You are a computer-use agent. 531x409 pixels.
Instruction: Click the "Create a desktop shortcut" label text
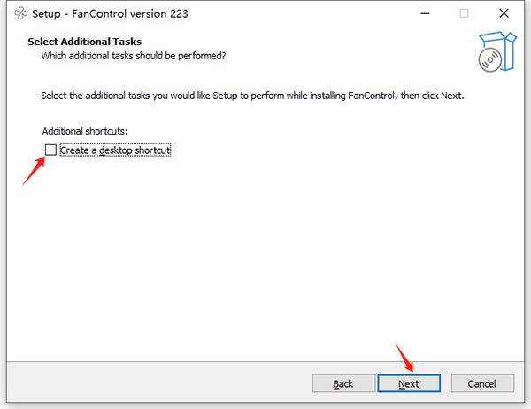[x=115, y=150]
